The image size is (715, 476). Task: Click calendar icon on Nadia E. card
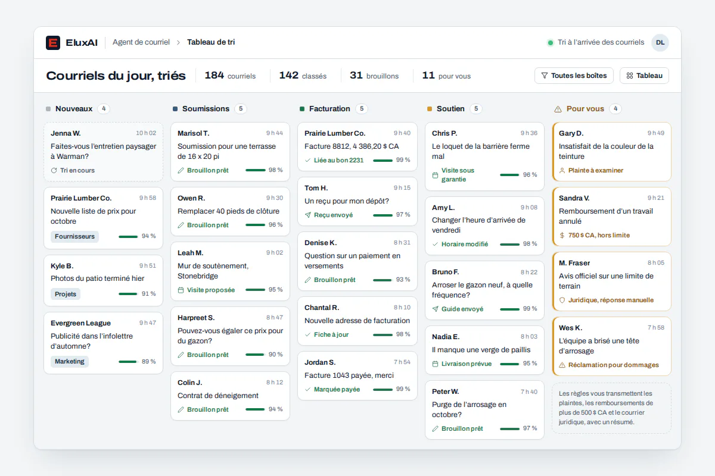point(436,364)
